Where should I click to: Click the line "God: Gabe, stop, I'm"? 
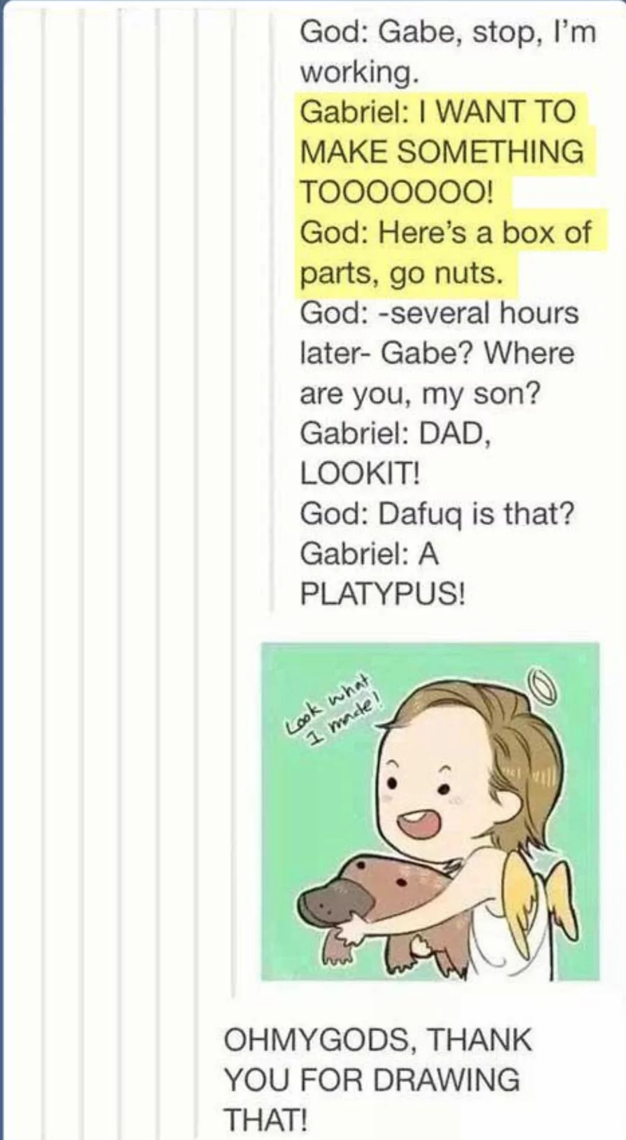447,33
